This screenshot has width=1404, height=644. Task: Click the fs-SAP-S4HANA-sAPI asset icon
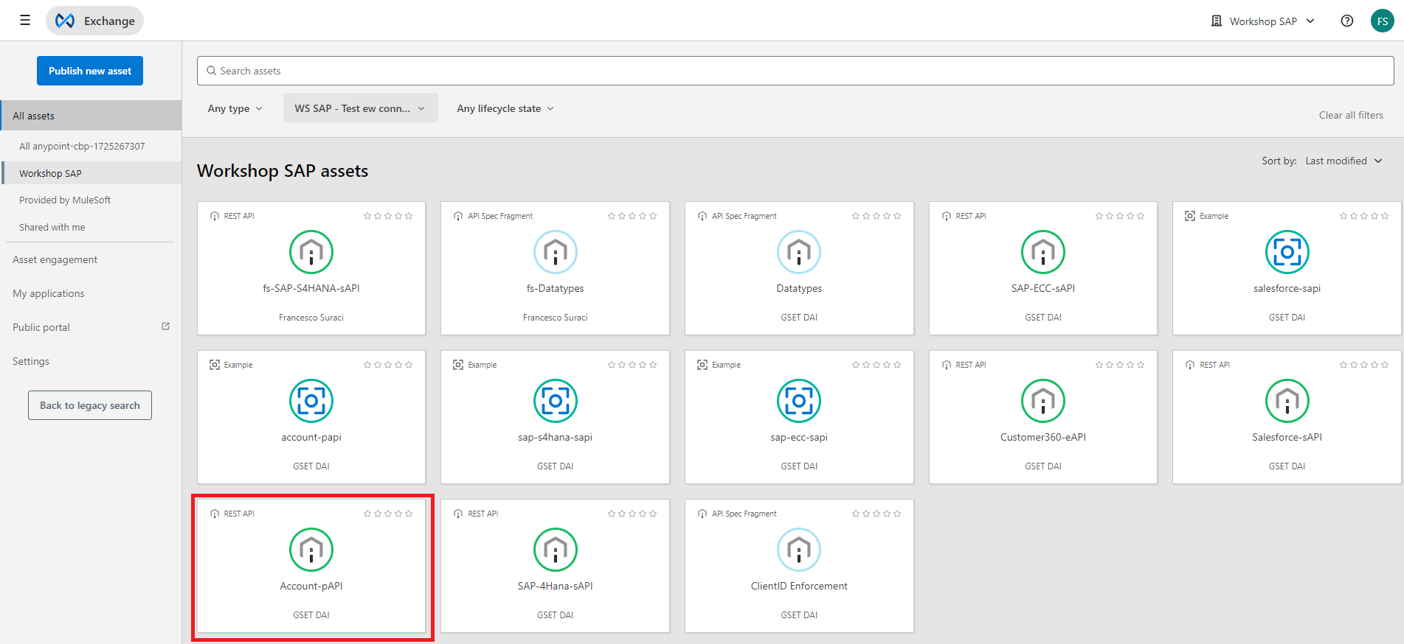point(311,252)
